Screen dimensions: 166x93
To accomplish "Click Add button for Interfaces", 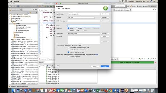I will point(105,37).
